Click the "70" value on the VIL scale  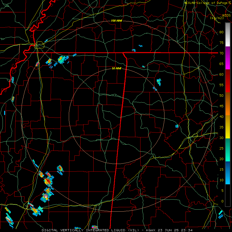pos(221,53)
